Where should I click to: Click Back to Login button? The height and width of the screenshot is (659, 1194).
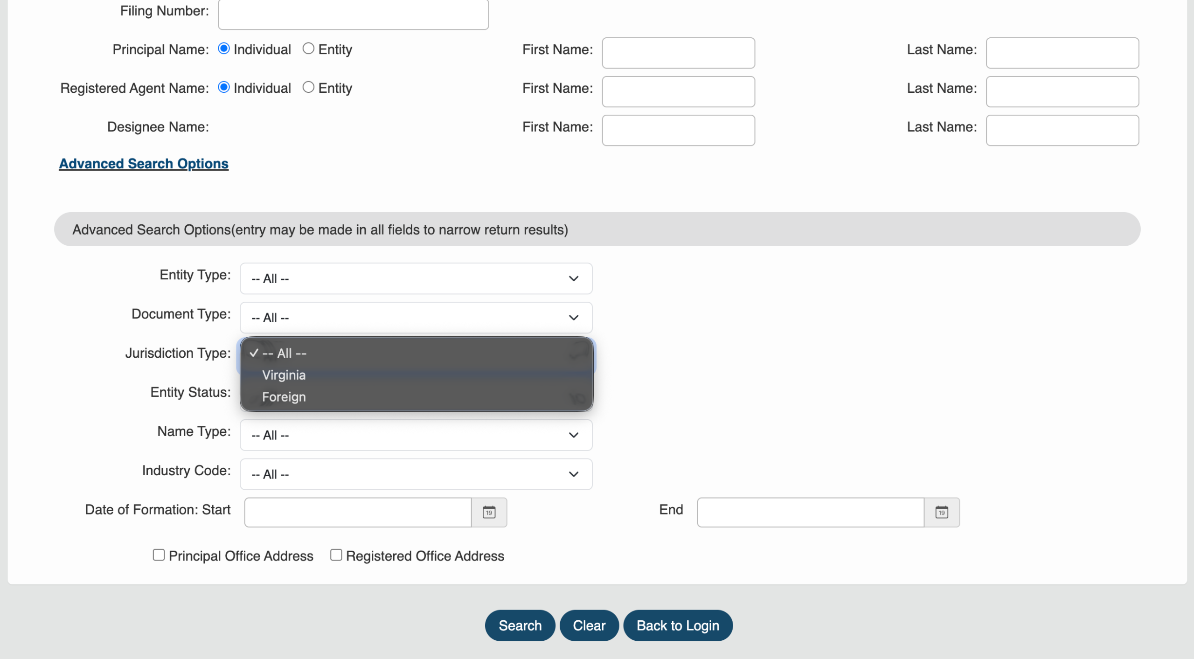pyautogui.click(x=678, y=625)
